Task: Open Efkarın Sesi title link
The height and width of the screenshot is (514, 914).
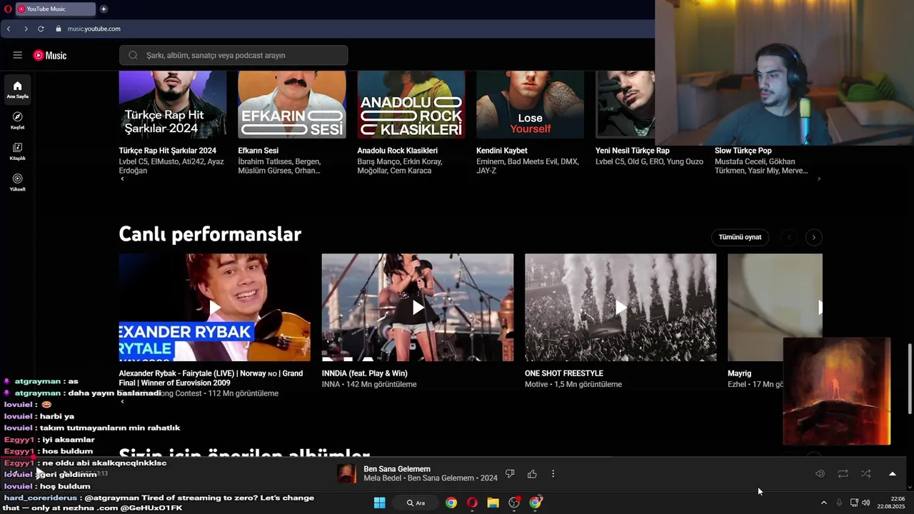Action: coord(258,151)
